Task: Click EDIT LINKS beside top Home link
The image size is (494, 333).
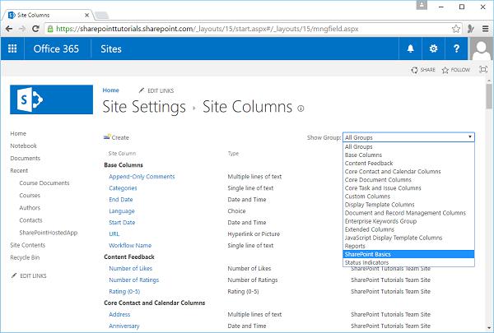Action: (x=156, y=90)
